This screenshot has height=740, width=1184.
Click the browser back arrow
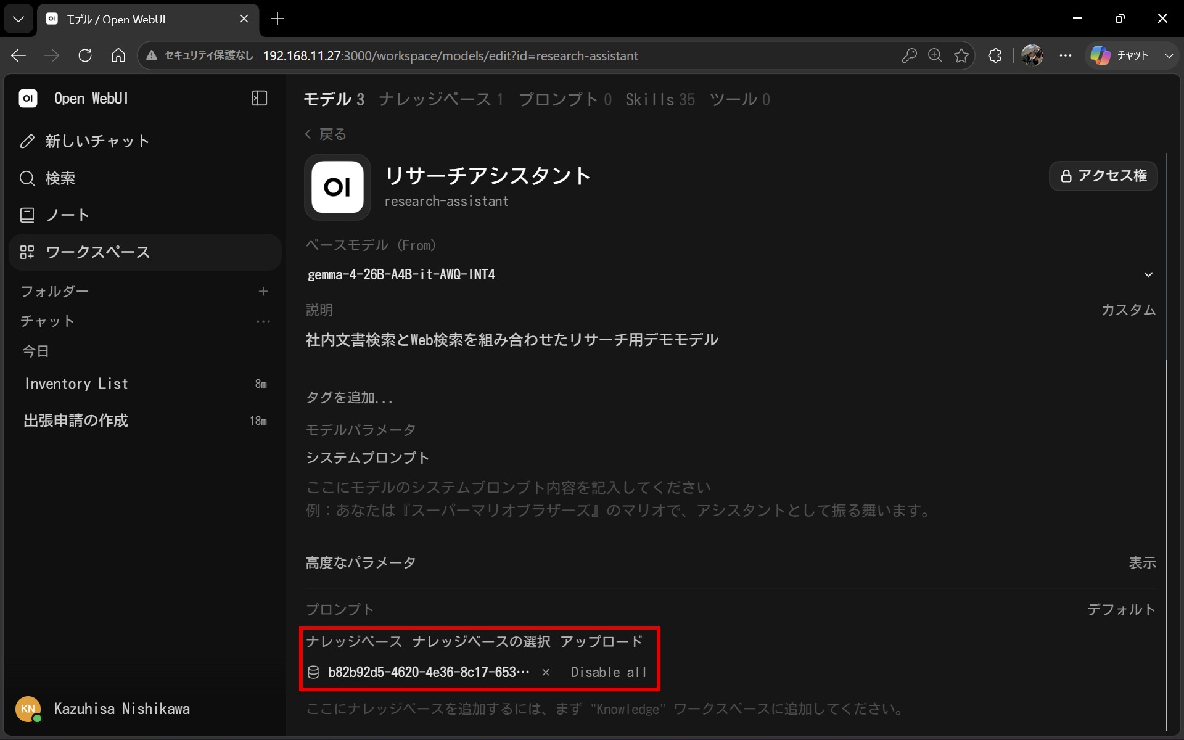(x=18, y=55)
